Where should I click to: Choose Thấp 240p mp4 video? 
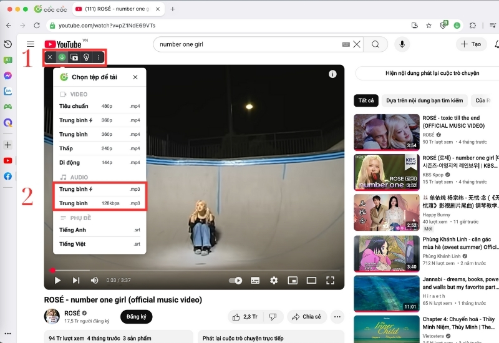(100, 148)
